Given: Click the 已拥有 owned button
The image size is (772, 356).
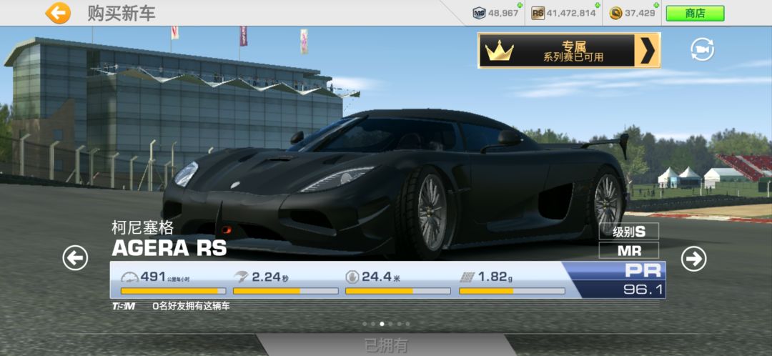Looking at the screenshot, I should 386,345.
